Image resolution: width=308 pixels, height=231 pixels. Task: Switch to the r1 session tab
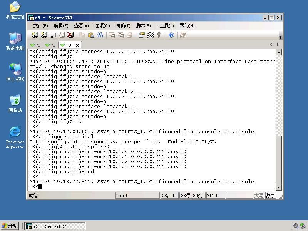click(35, 45)
